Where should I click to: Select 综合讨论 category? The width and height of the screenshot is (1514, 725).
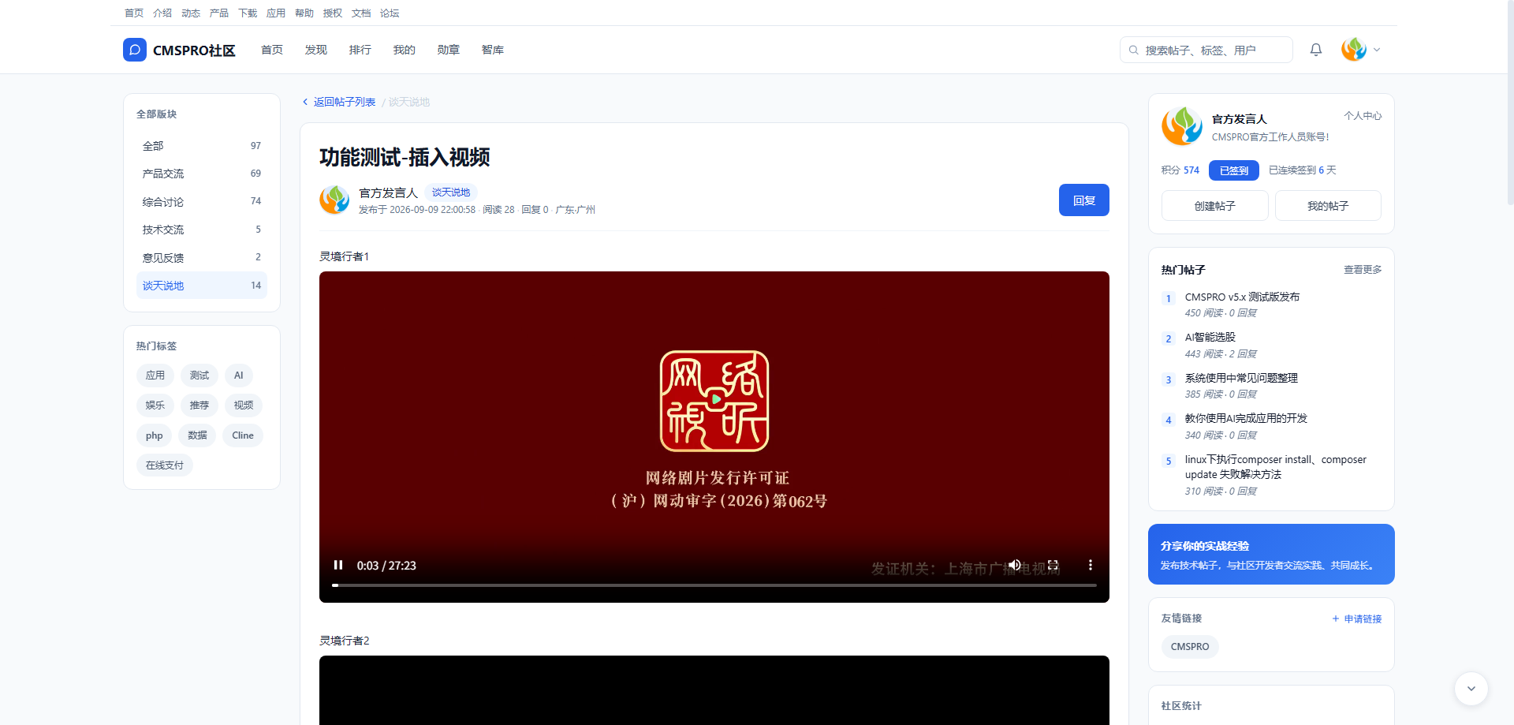point(202,202)
